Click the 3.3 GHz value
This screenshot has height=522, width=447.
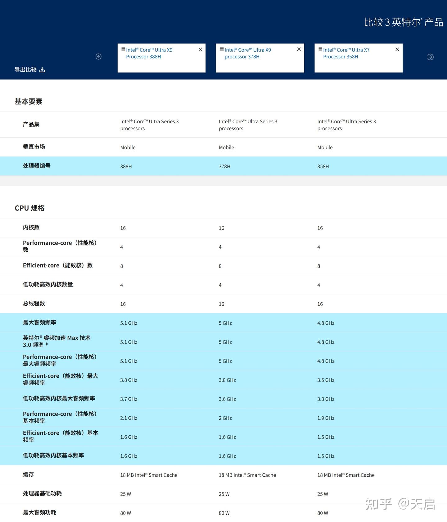coord(326,399)
